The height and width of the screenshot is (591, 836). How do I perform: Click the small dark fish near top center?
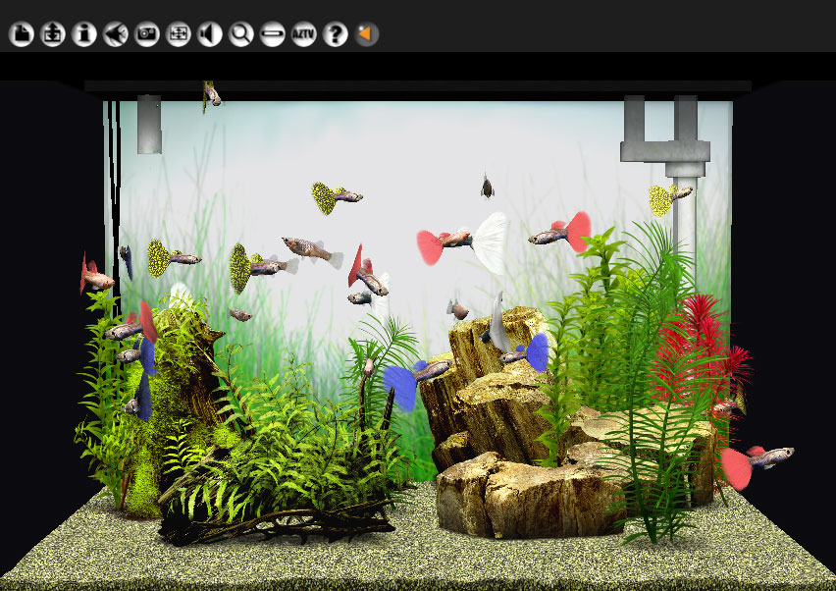point(486,187)
